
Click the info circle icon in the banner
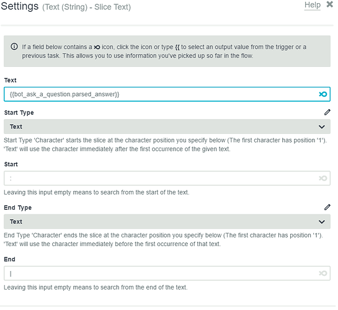pyautogui.click(x=14, y=46)
